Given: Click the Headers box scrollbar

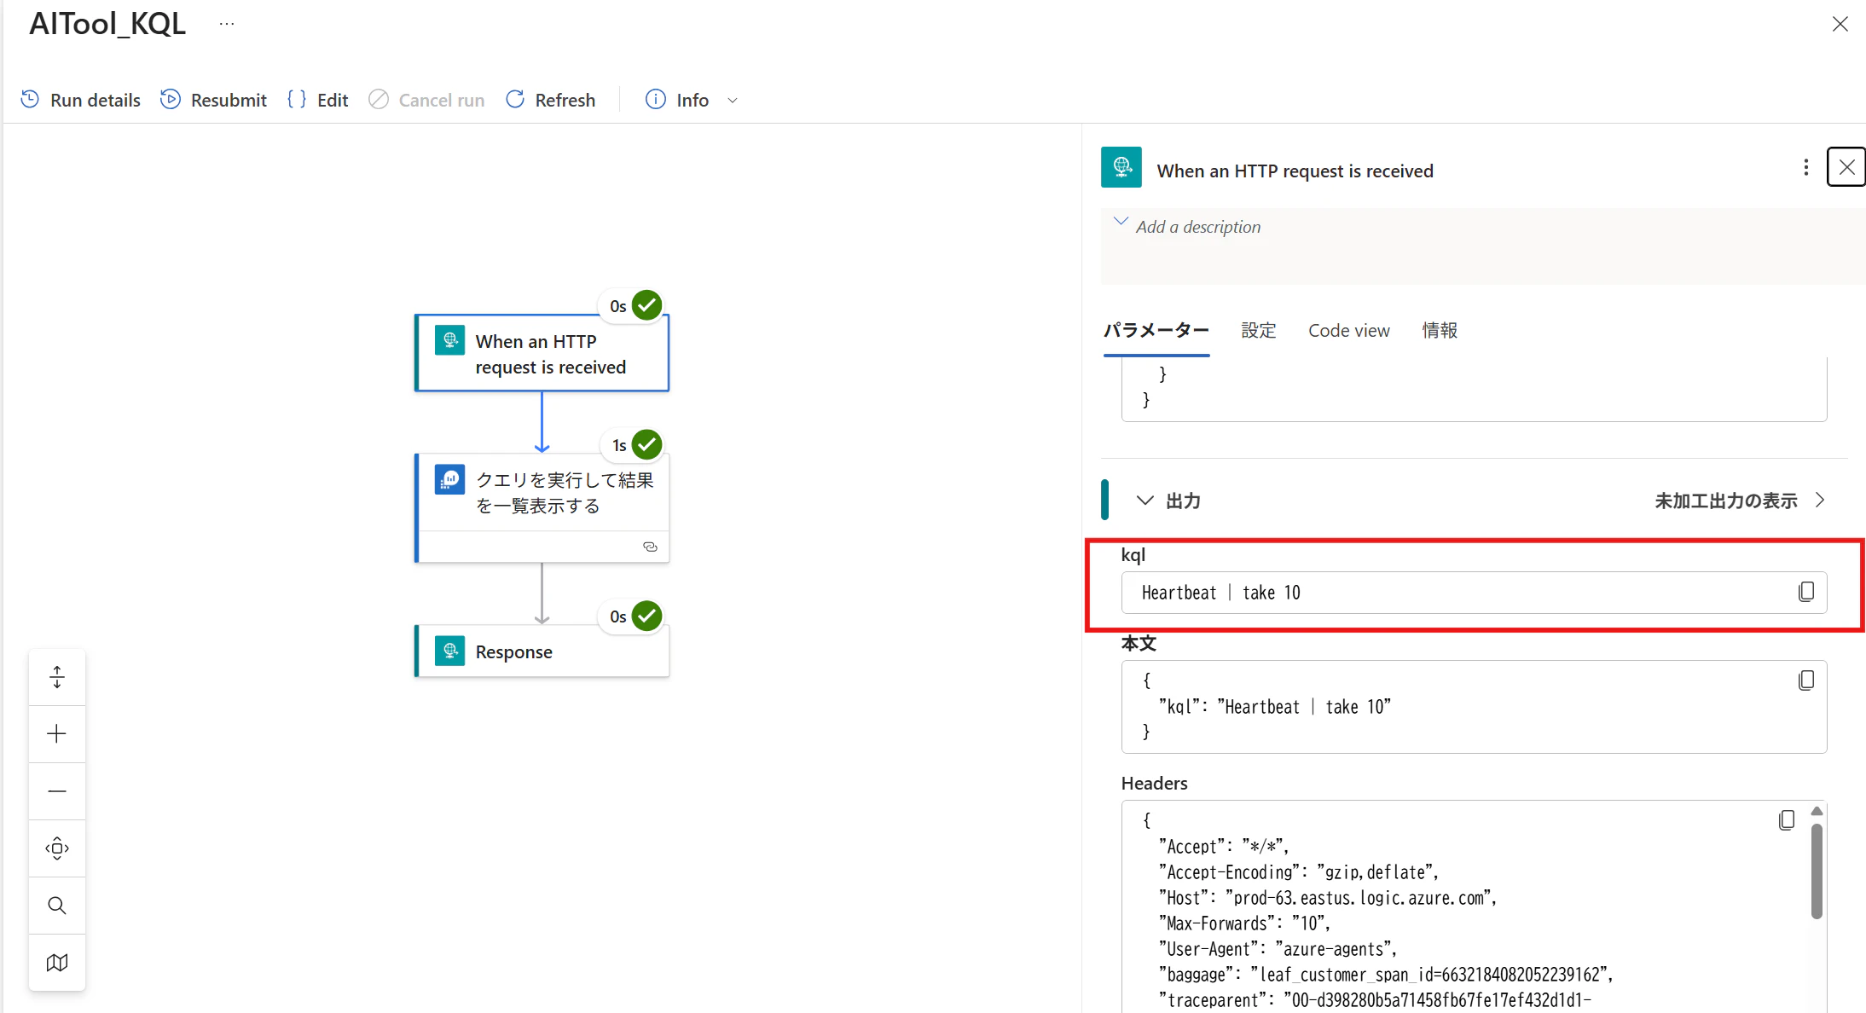Looking at the screenshot, I should tap(1817, 870).
